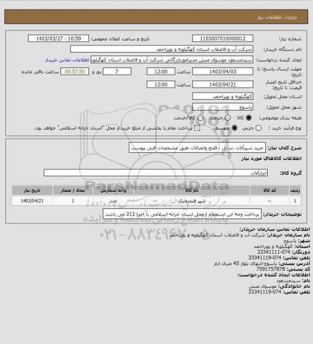Click the buyer organization name field
Image resolution: width=313 pixels, height=344 pixels.
click(161, 49)
